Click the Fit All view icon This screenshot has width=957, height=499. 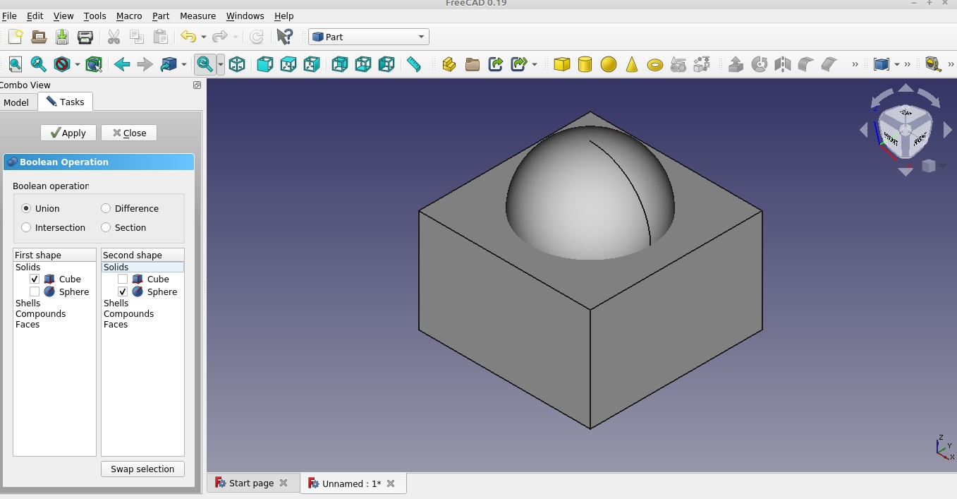pos(15,65)
